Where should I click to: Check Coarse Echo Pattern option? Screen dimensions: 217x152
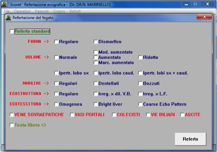(x=140, y=104)
